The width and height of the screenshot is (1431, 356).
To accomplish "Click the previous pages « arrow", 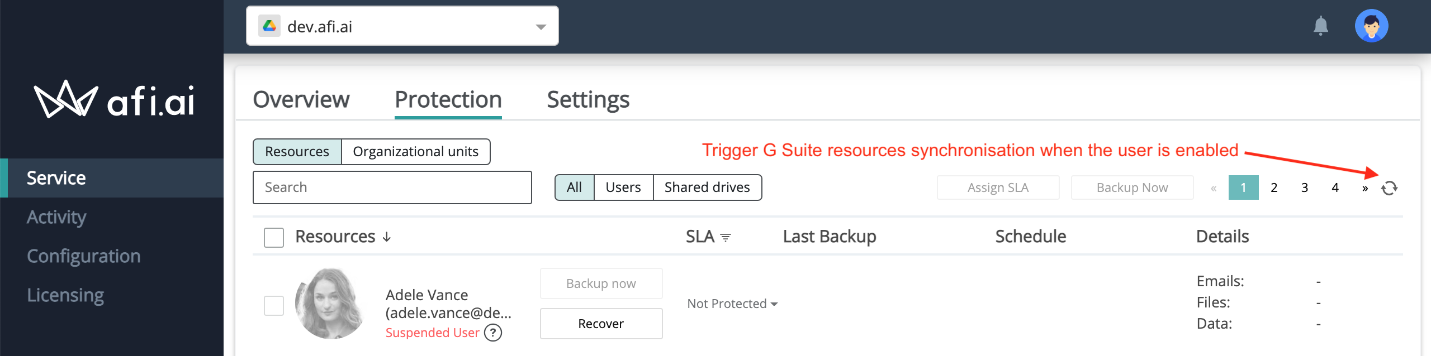I will [x=1214, y=188].
